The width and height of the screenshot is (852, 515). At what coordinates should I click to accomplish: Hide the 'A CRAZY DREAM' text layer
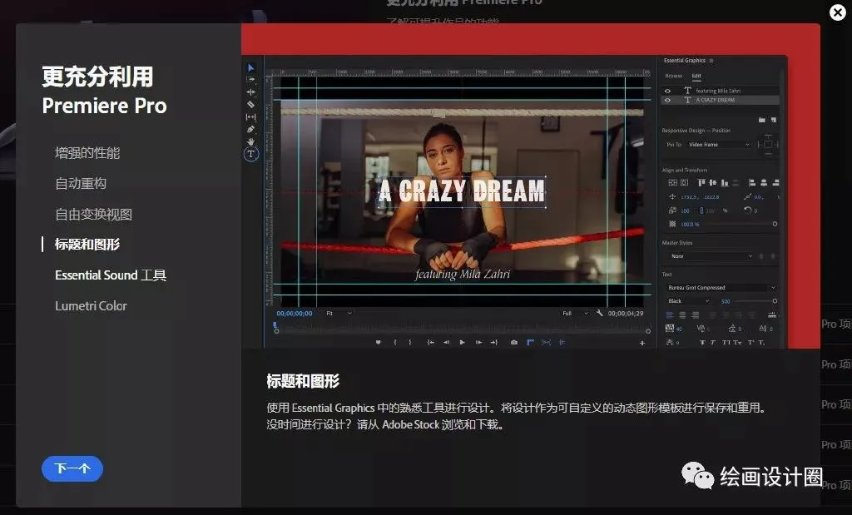668,100
